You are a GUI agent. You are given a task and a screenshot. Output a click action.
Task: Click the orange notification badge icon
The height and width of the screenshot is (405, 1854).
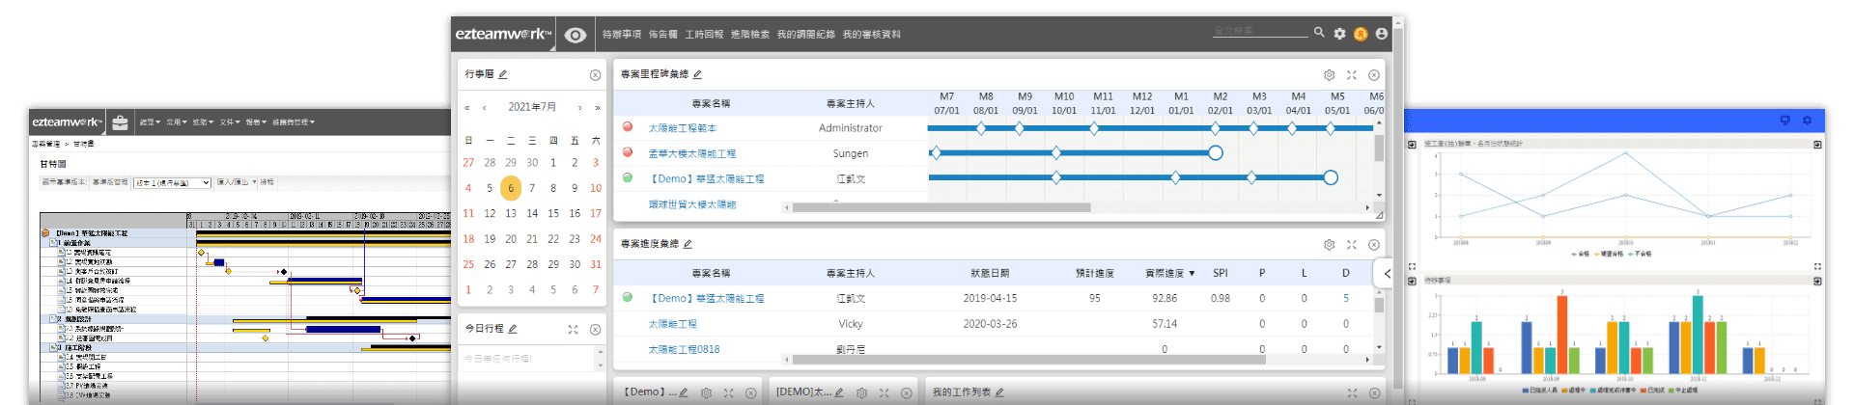pyautogui.click(x=1361, y=34)
